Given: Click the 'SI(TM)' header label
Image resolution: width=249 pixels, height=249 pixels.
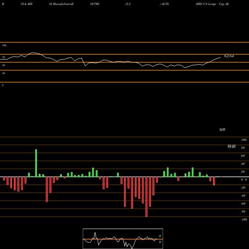Looking at the screenshot, I should click(95, 4).
